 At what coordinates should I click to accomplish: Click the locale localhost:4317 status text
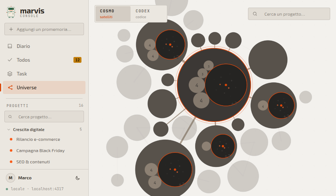[x=37, y=189]
